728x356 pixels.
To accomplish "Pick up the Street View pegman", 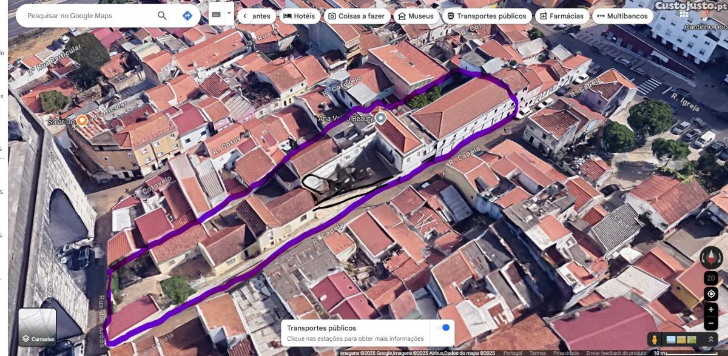I will click(x=655, y=339).
